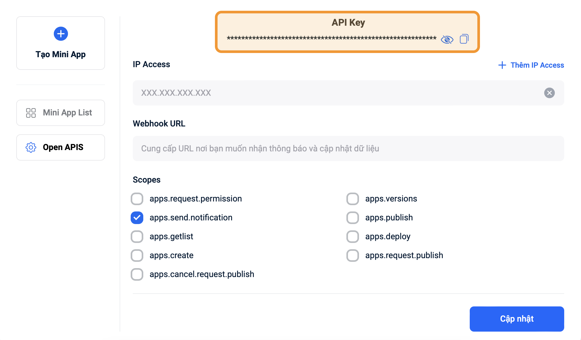Image resolution: width=581 pixels, height=340 pixels.
Task: Click the plus icon beside Thêm IP Access
Action: point(502,65)
